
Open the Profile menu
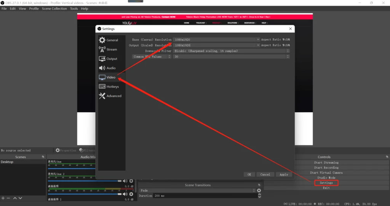[34, 8]
